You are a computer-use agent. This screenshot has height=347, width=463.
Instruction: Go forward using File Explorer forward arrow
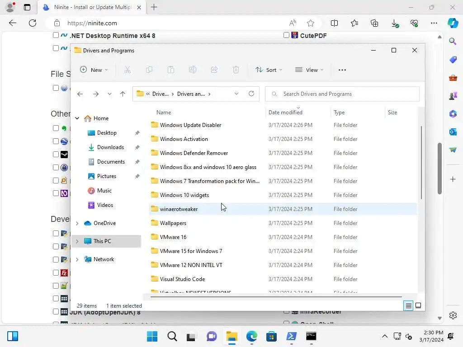96,94
